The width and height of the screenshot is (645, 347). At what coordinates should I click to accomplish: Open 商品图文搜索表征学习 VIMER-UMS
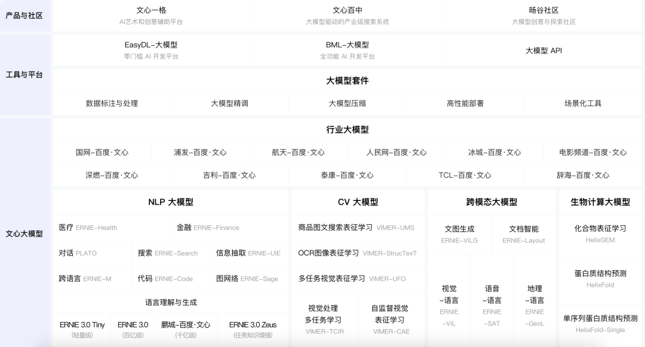pyautogui.click(x=358, y=228)
